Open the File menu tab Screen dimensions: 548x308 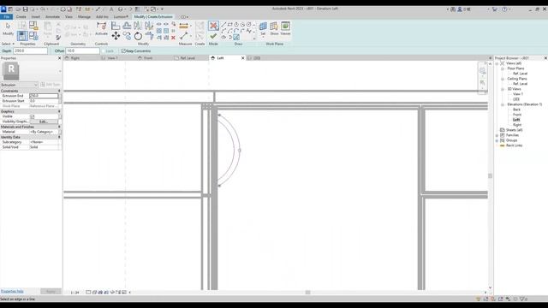pos(6,17)
